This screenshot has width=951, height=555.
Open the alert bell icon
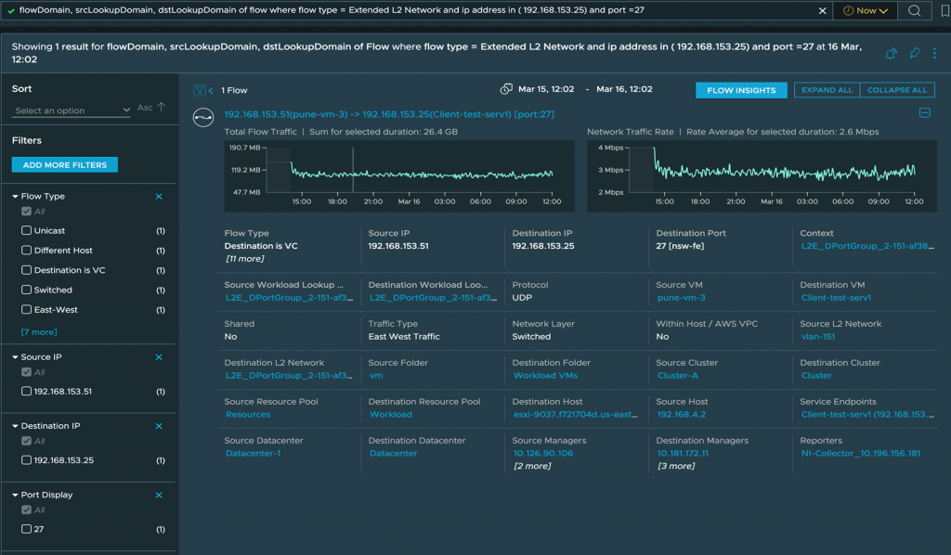[x=891, y=54]
